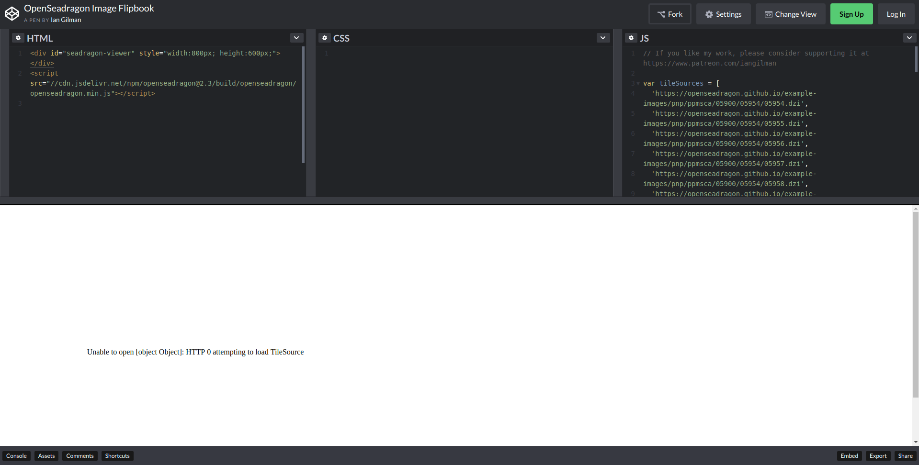919x465 pixels.
Task: Click the Sign Up button
Action: [851, 14]
